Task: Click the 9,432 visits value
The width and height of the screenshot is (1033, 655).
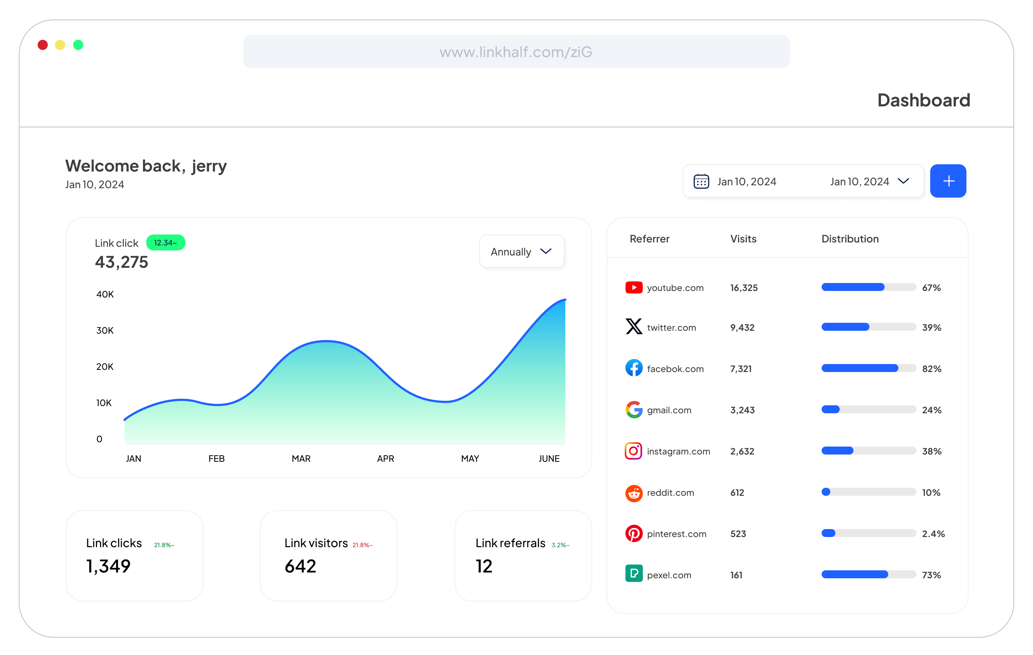Action: (x=742, y=328)
